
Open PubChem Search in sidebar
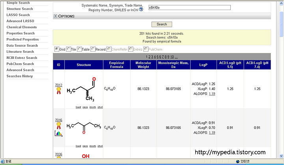tap(20, 64)
